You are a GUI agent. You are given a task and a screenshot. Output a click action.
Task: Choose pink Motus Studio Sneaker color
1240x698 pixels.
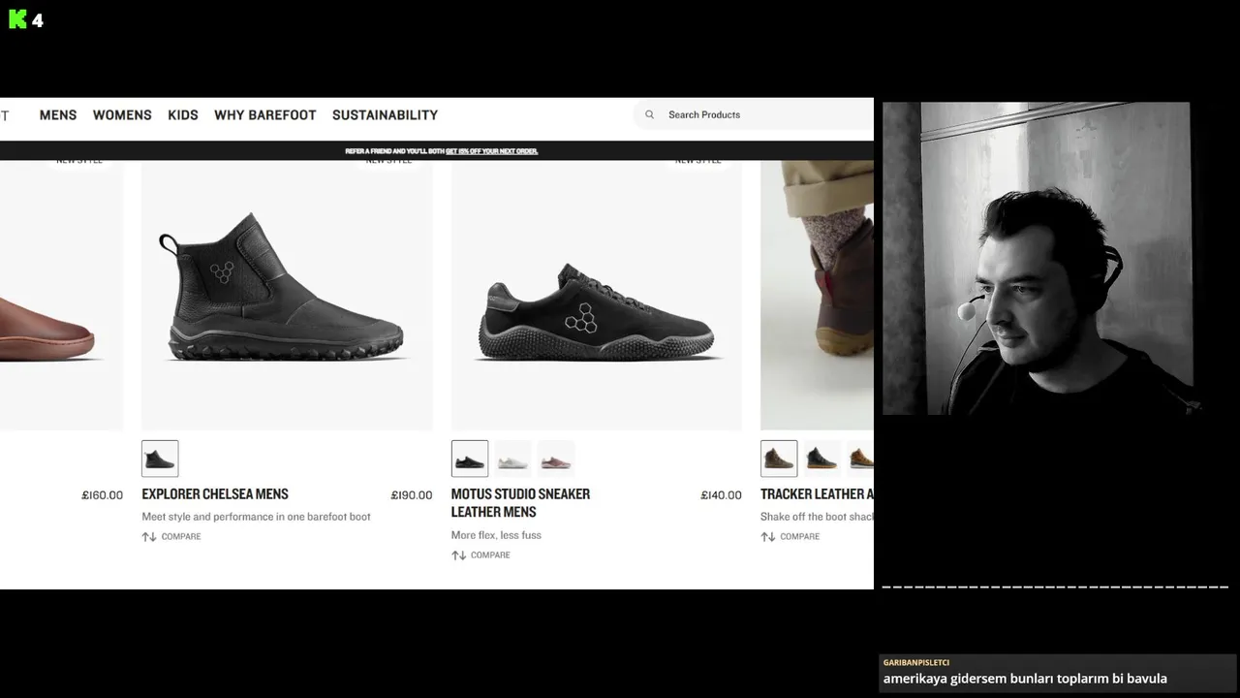(x=556, y=459)
